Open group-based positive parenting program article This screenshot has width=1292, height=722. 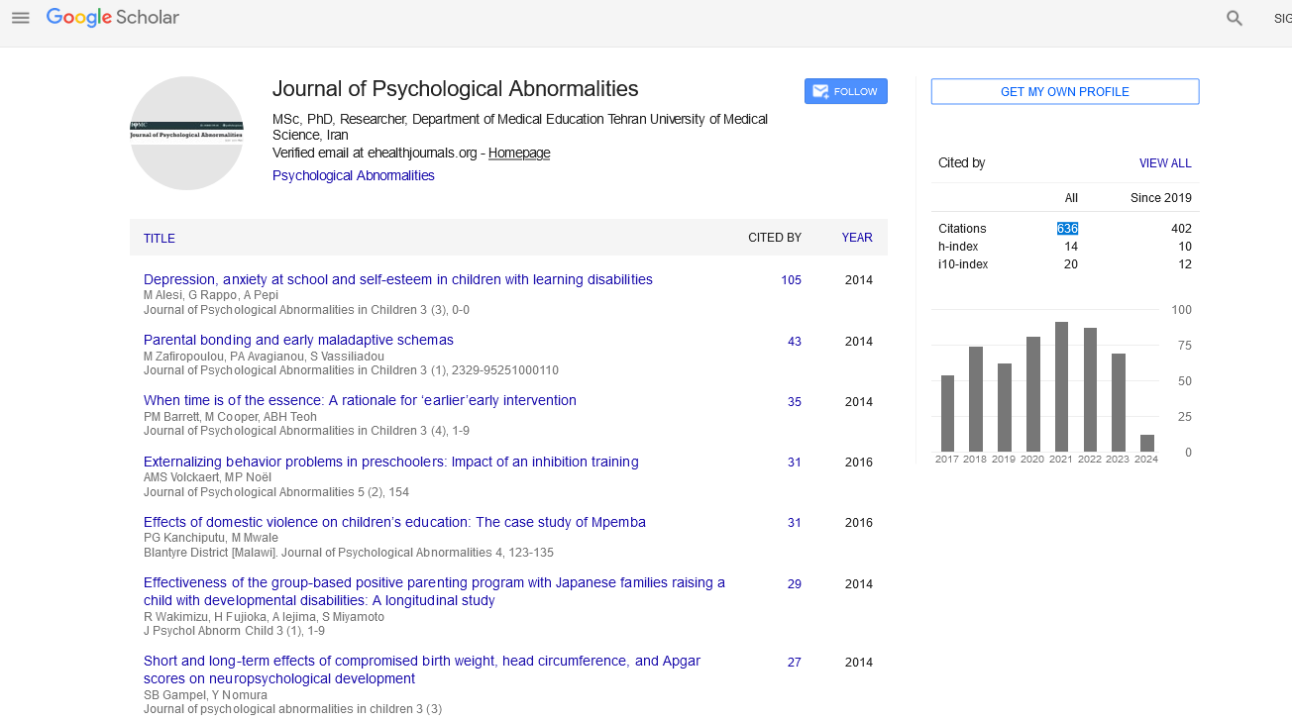pos(434,591)
